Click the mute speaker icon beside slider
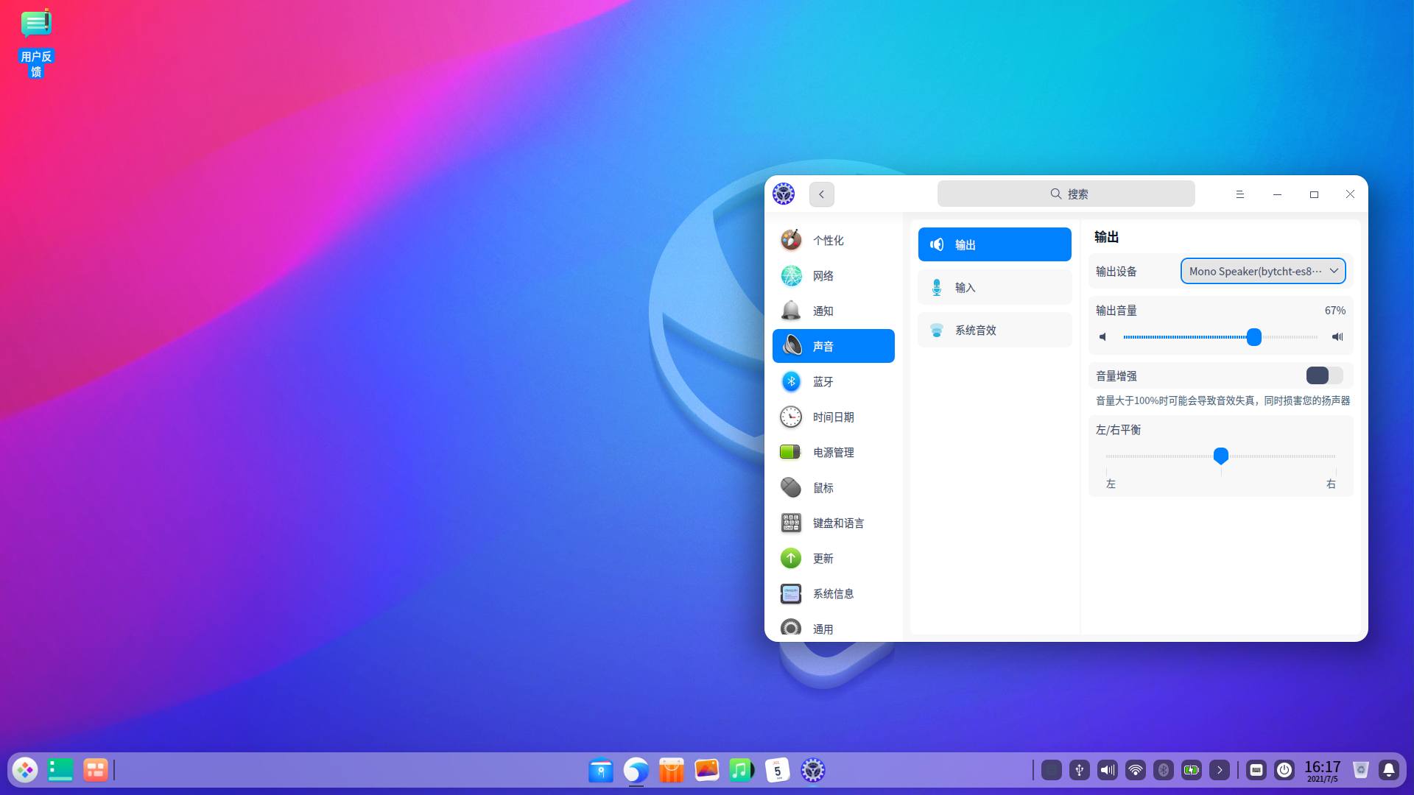Image resolution: width=1414 pixels, height=795 pixels. click(1102, 337)
